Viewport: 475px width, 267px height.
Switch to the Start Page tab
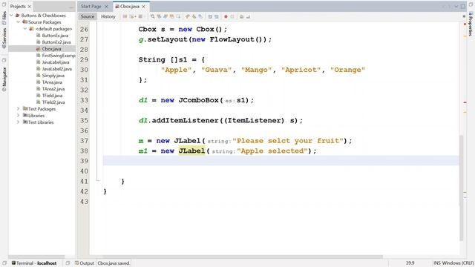(91, 7)
